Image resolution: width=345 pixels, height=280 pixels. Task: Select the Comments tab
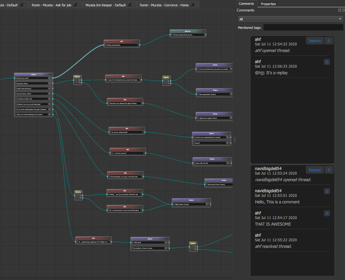point(246,4)
